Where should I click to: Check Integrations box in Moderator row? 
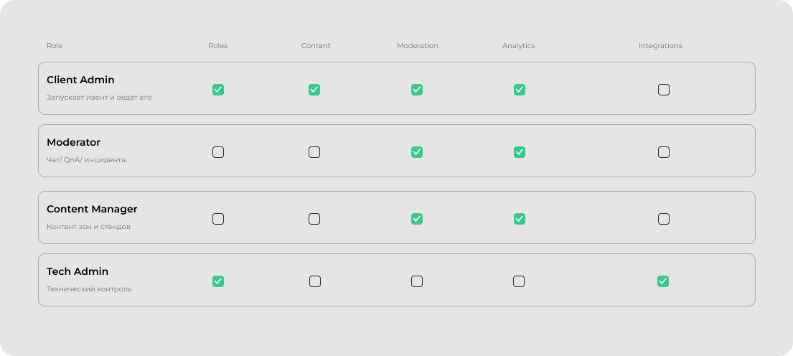tap(664, 152)
